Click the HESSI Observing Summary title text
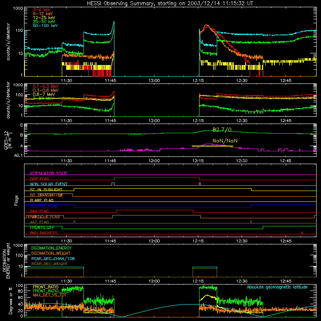Image resolution: width=321 pixels, height=321 pixels. click(x=170, y=4)
